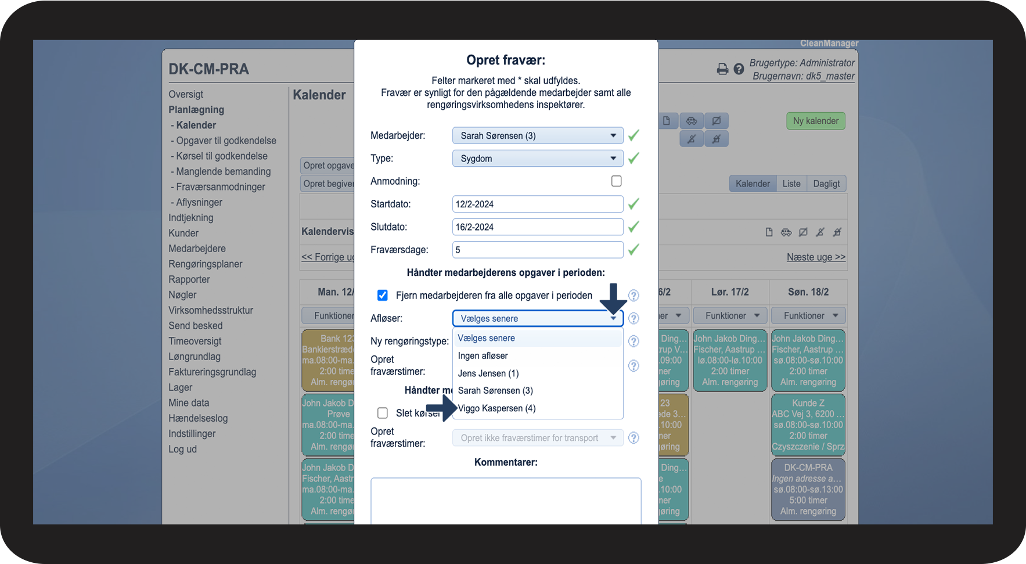The height and width of the screenshot is (564, 1026).
Task: Collapse the Afløser dropdown box
Action: point(538,318)
